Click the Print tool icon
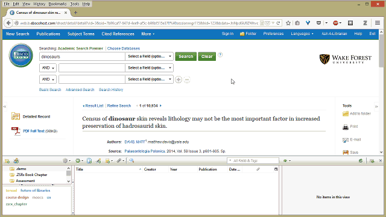 coord(346,127)
